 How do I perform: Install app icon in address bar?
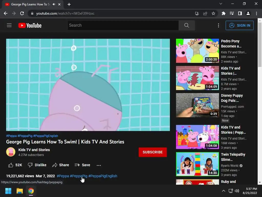point(197,13)
